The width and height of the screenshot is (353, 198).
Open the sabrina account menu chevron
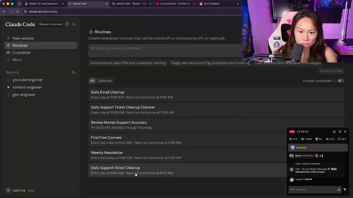pos(74,190)
